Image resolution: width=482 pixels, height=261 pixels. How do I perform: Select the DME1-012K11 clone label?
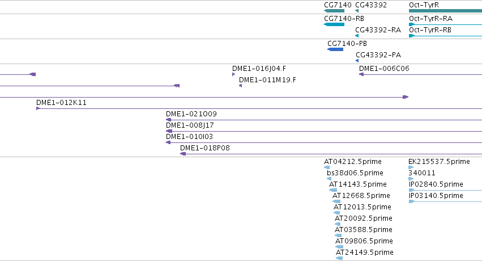click(62, 103)
